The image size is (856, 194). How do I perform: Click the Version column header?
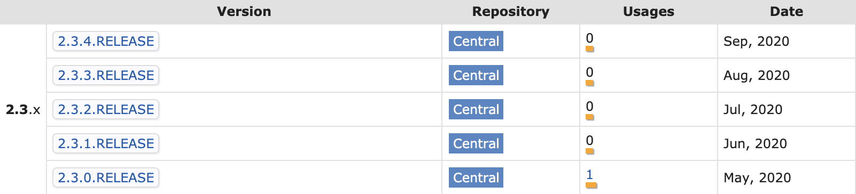click(244, 12)
